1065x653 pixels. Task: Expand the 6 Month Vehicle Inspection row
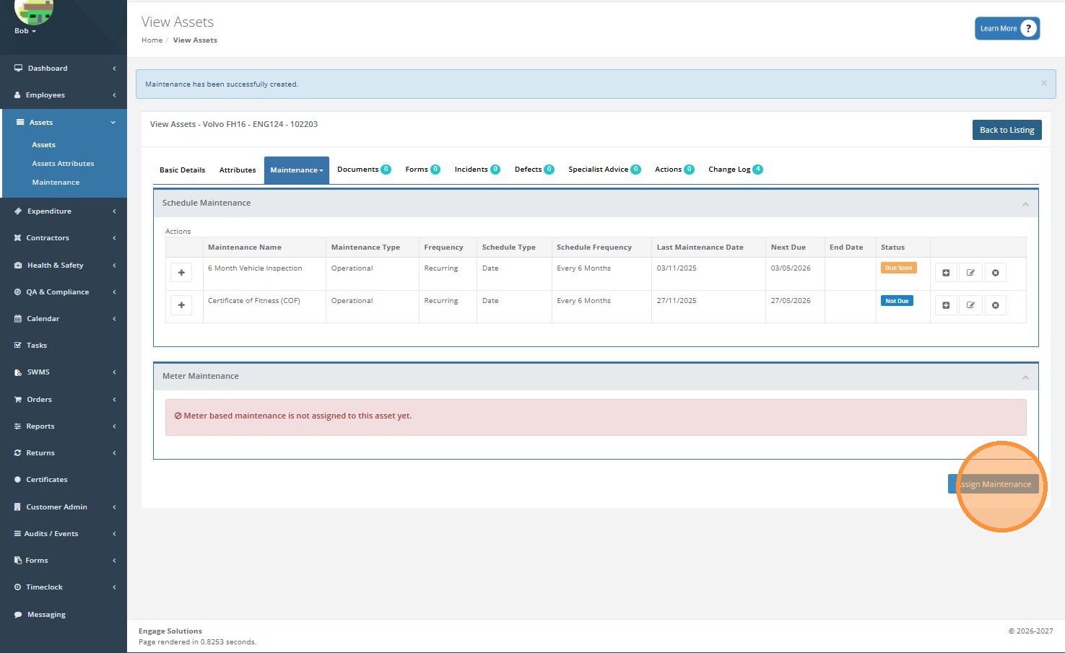[181, 273]
